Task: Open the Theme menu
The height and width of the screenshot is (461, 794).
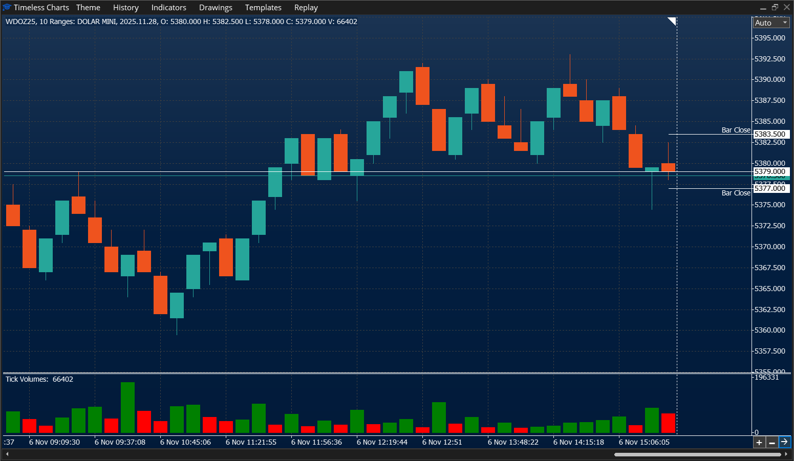Action: 88,7
